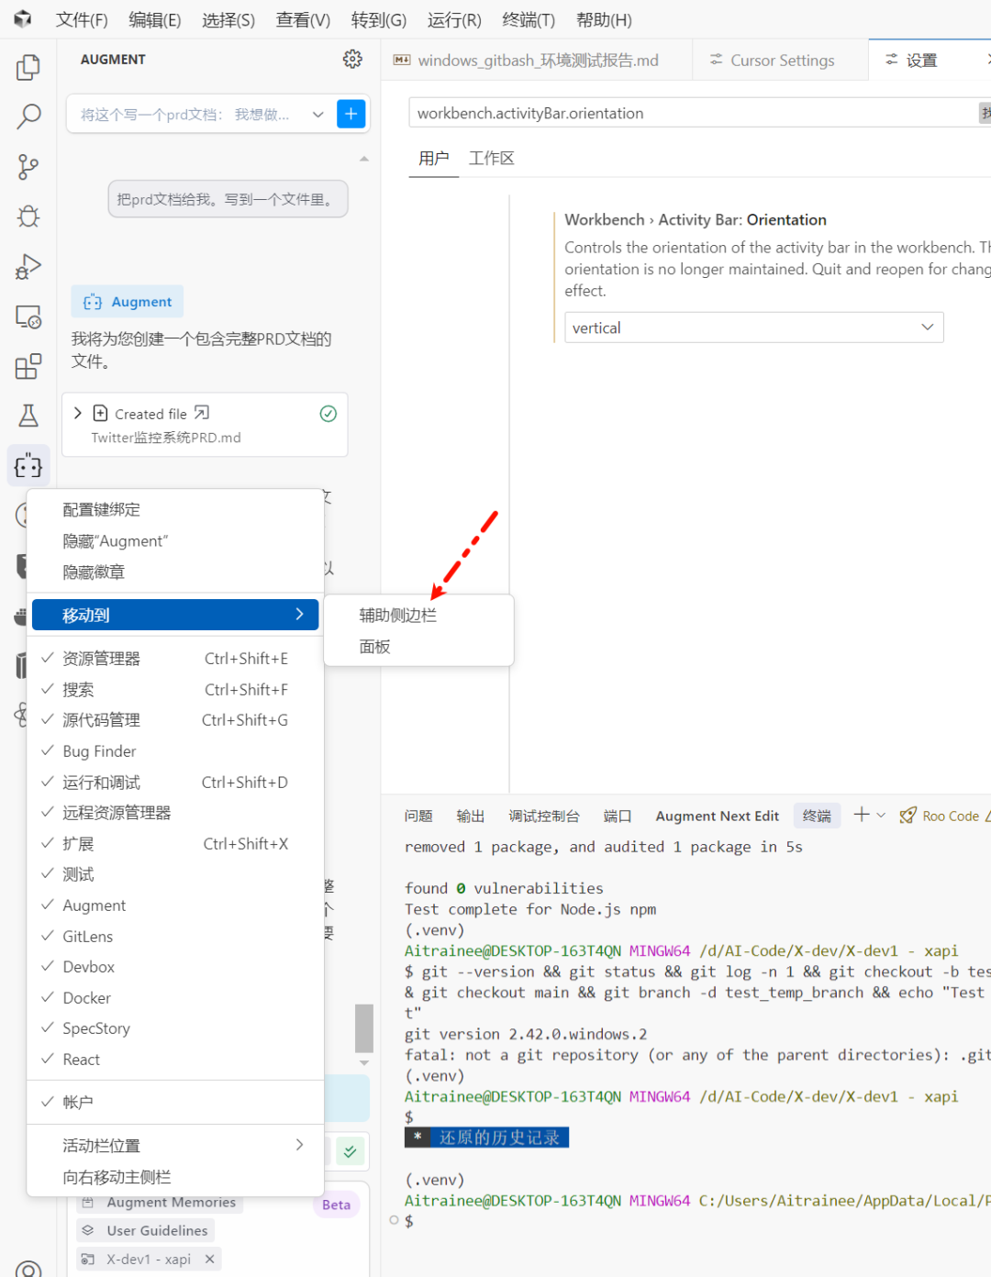Screen dimensions: 991x1277
Task: Click the Augment label button in chat
Action: [x=128, y=302]
